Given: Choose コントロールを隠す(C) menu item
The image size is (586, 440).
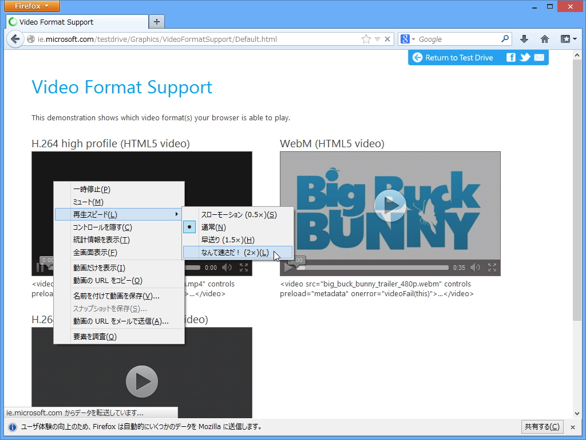Looking at the screenshot, I should [119, 227].
